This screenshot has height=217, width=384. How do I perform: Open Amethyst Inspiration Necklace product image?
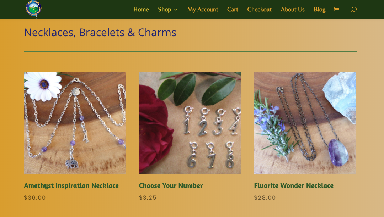(75, 123)
